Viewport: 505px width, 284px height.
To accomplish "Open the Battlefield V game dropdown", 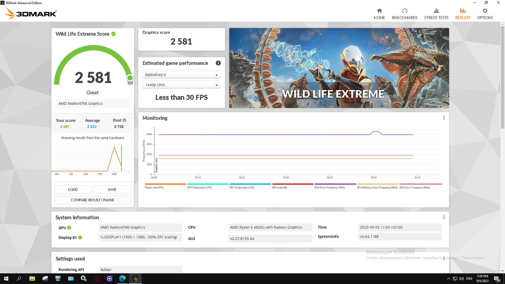I will click(x=181, y=75).
